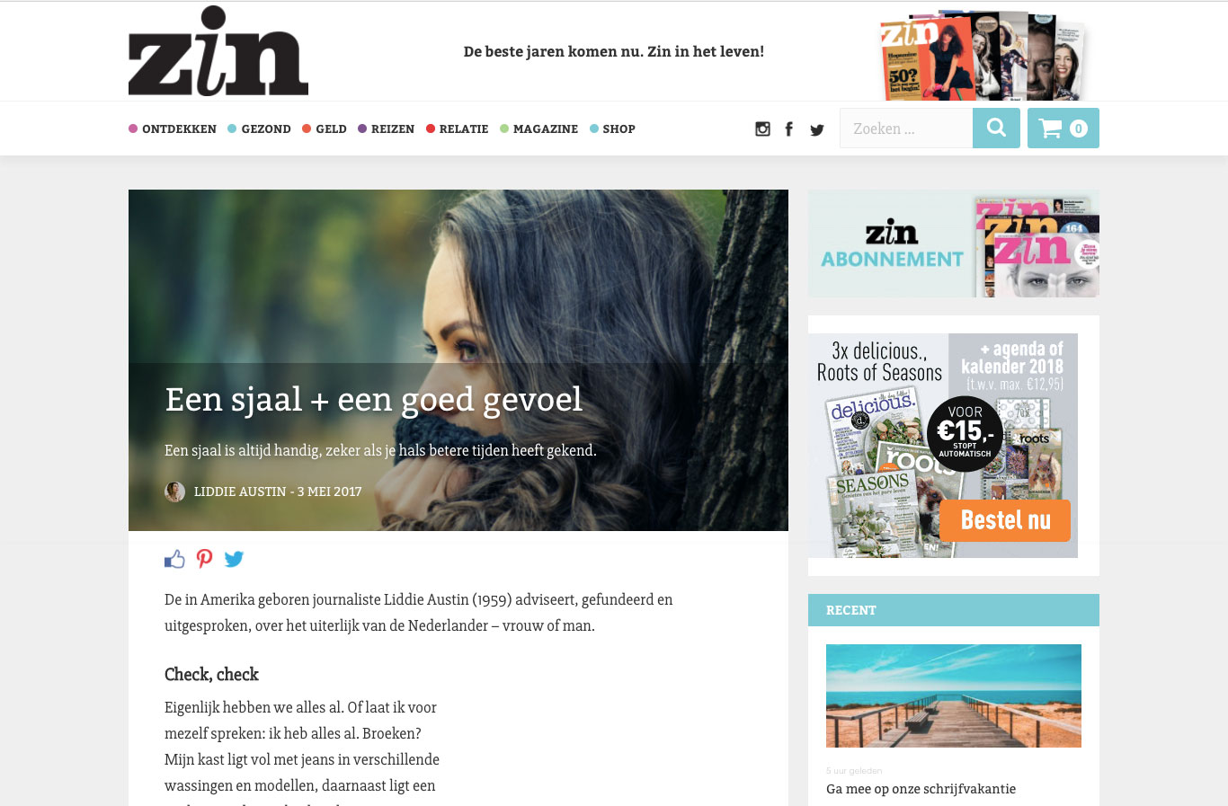Open the Twitter icon in the header
This screenshot has height=806, width=1228.
(x=816, y=129)
